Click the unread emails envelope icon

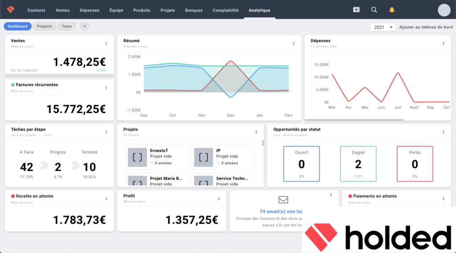[x=283, y=200]
